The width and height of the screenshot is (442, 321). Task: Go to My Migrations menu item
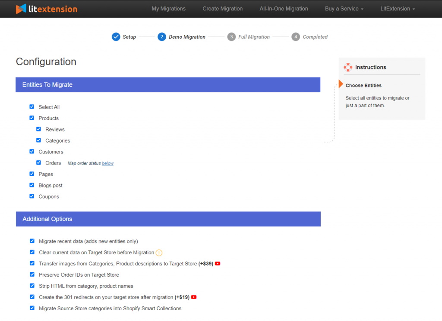tap(168, 8)
